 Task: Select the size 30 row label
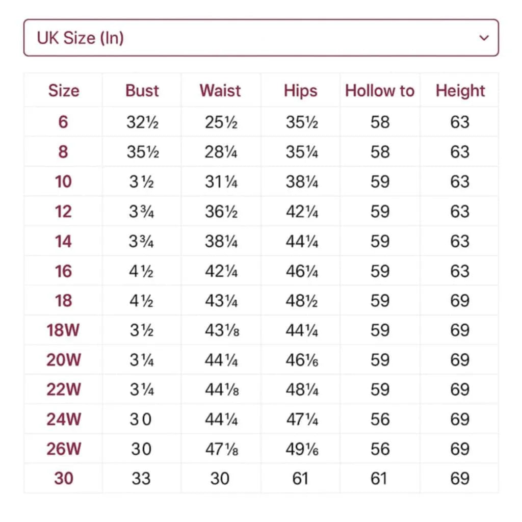(63, 478)
